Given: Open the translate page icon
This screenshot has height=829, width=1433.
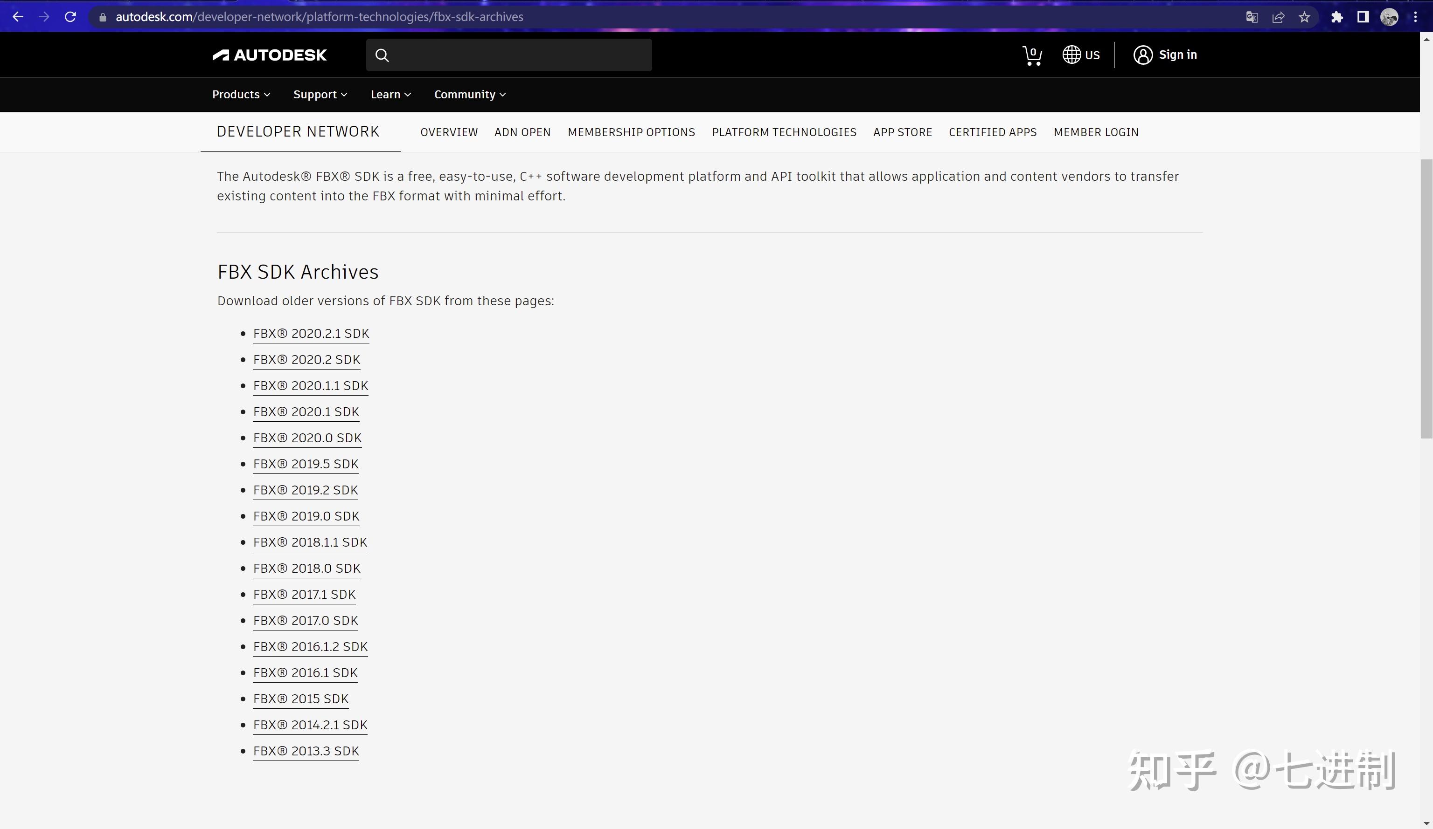Looking at the screenshot, I should coord(1252,17).
